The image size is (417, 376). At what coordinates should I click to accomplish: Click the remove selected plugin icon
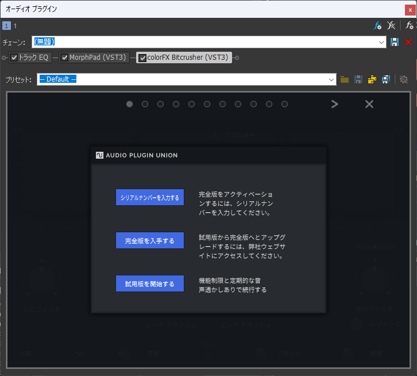[x=391, y=25]
